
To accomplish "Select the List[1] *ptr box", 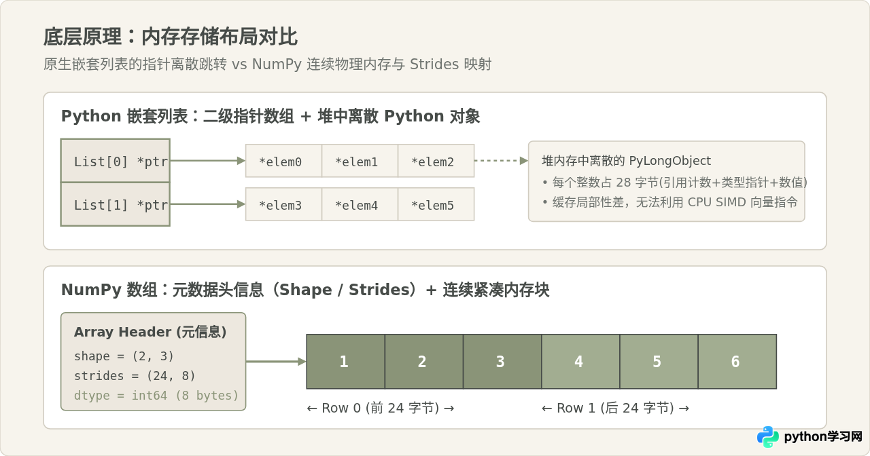I will tap(115, 204).
